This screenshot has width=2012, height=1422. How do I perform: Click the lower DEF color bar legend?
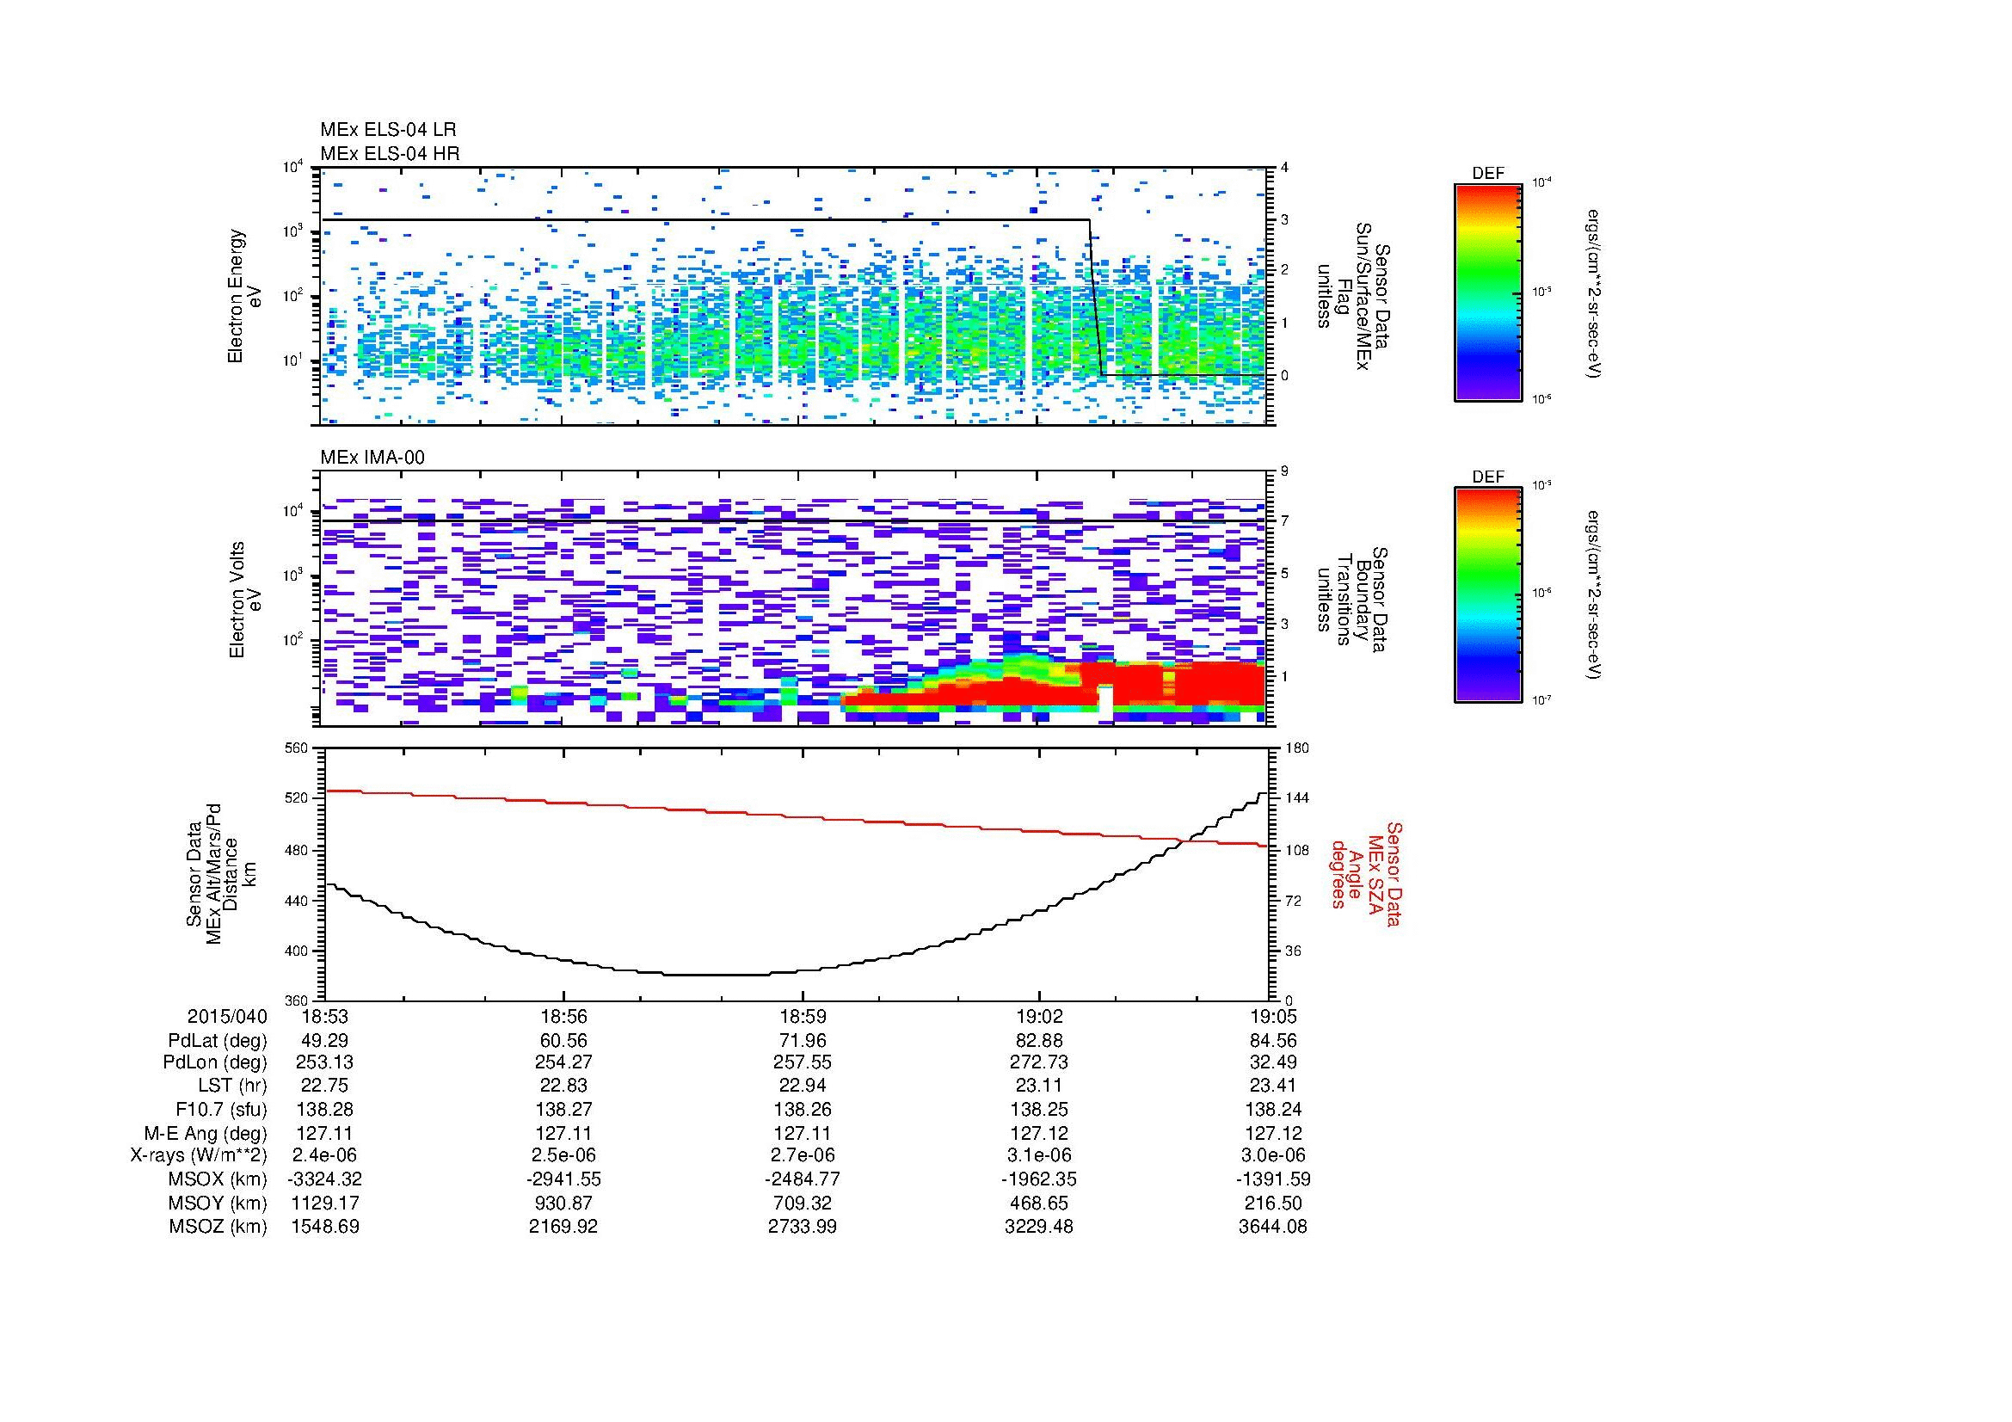pos(1488,595)
